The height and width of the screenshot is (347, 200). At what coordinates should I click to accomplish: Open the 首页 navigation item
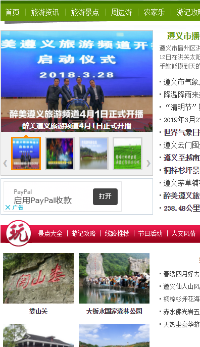tap(13, 12)
